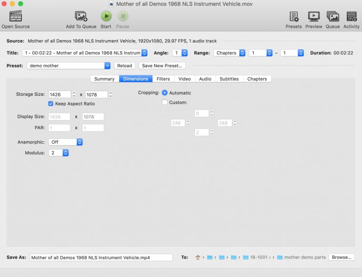
Task: Click the Display Size height field
Action: [x=93, y=117]
